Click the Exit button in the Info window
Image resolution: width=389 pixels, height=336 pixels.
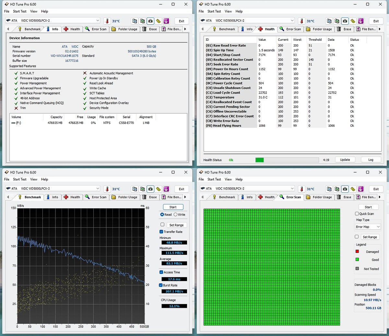[182, 21]
